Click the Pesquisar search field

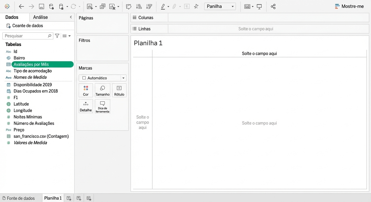click(26, 36)
